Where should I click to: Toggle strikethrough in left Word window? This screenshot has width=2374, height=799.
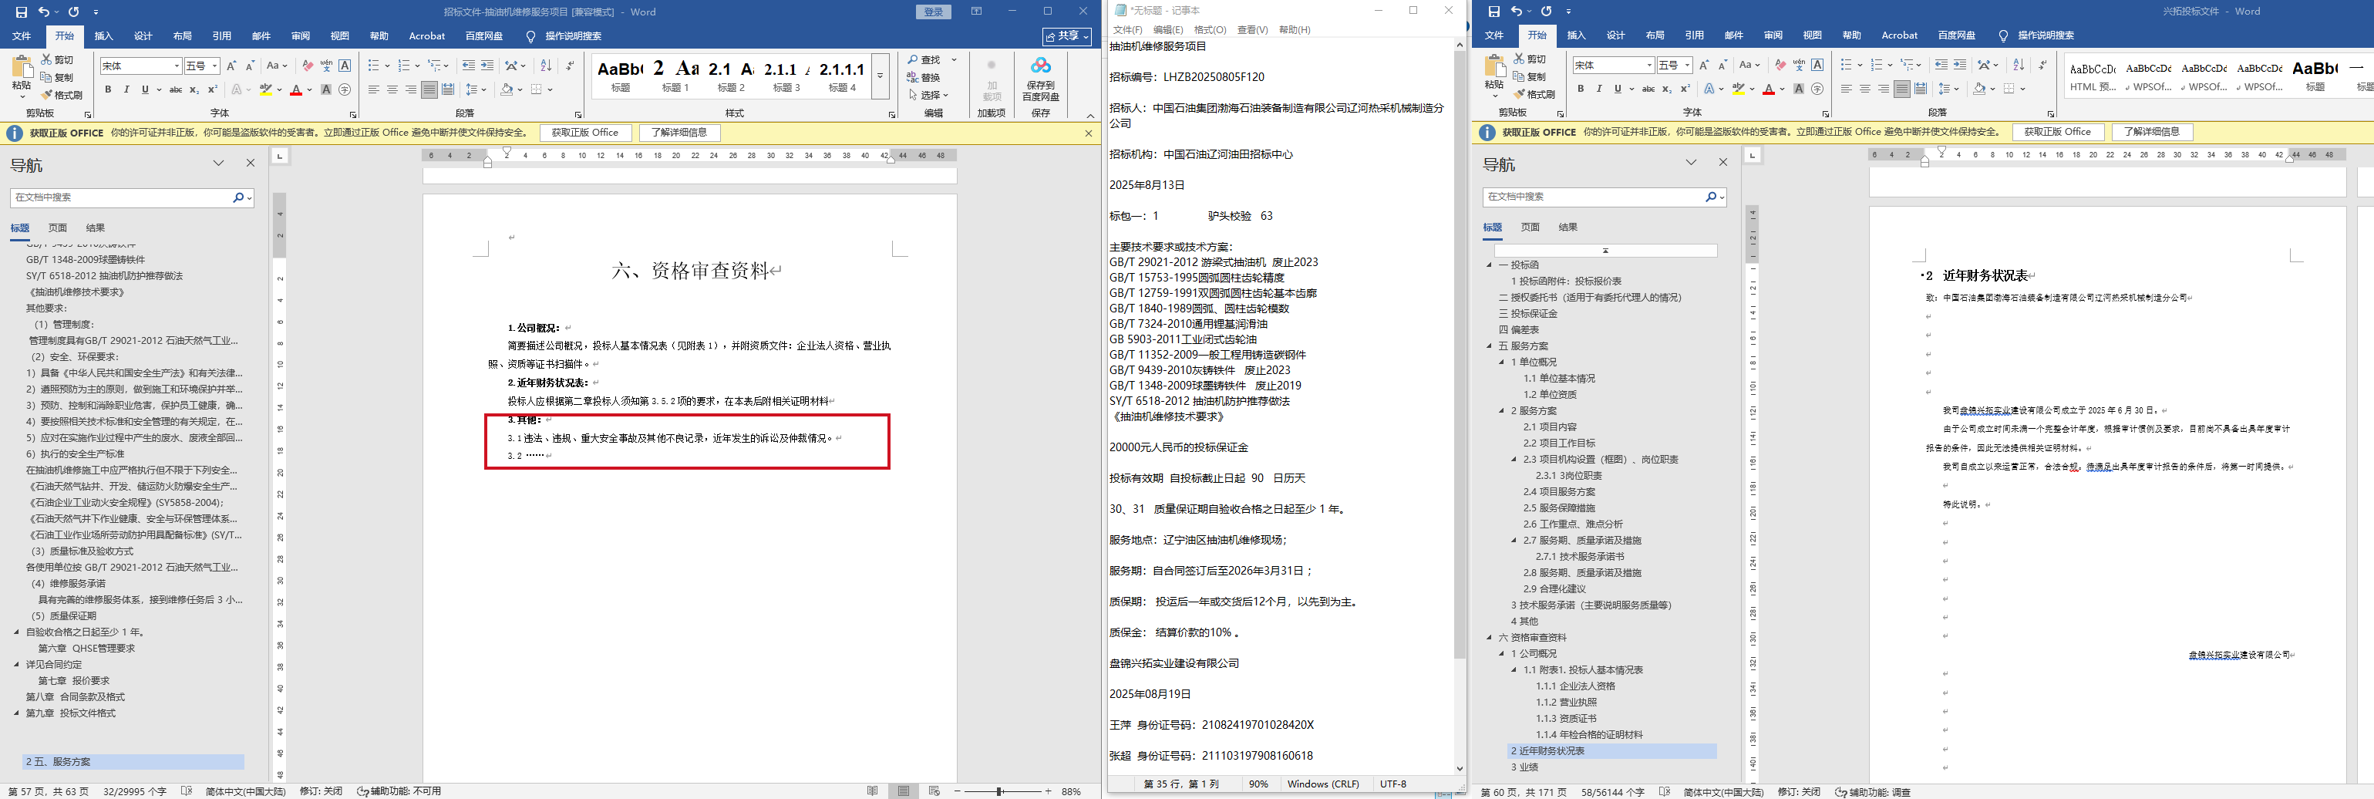(176, 89)
